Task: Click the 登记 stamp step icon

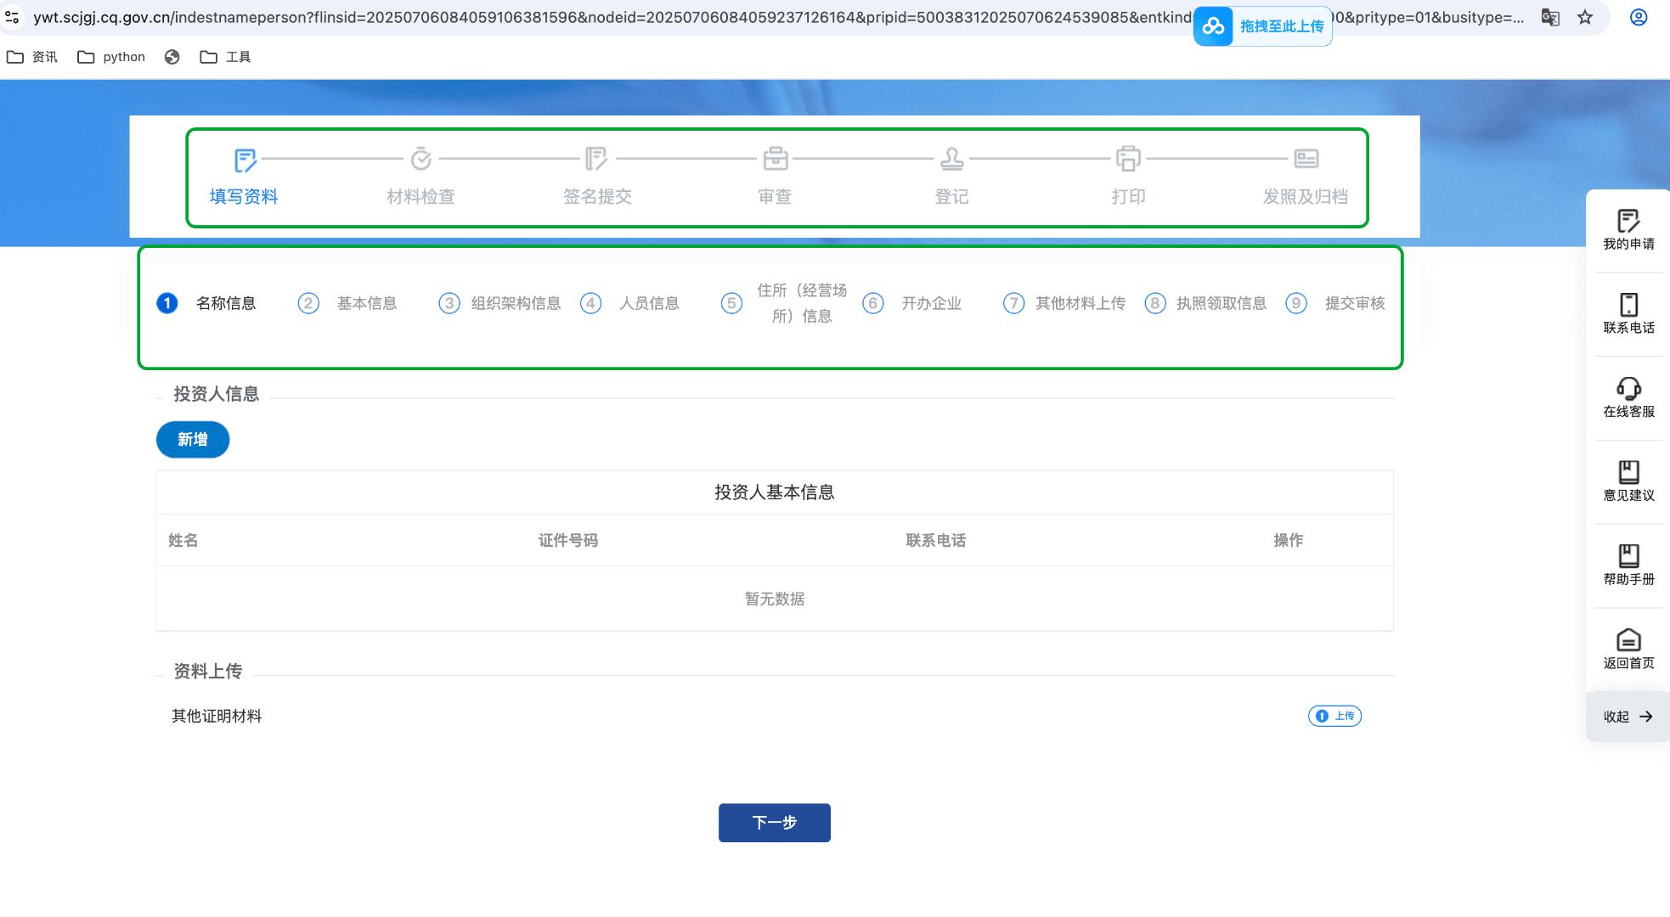Action: tap(951, 159)
